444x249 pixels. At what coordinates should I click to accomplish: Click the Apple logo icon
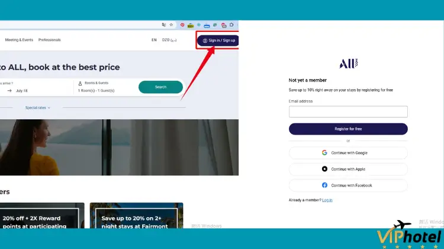point(324,169)
